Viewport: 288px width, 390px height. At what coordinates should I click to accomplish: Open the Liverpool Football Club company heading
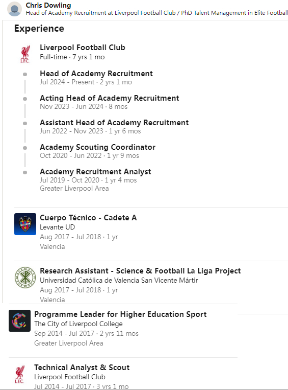[83, 47]
